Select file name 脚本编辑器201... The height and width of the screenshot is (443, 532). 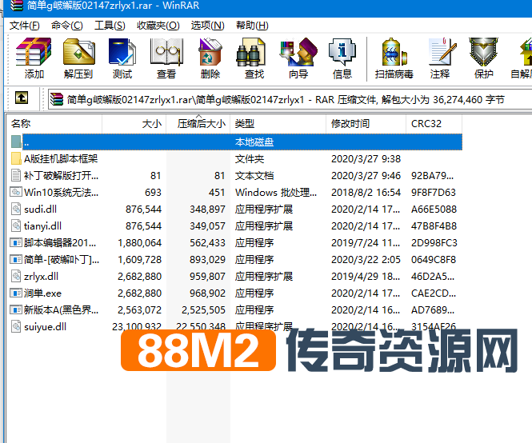[x=60, y=242]
